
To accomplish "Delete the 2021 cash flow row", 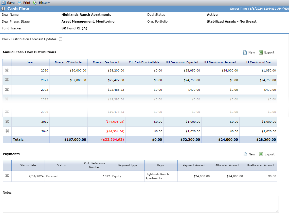I will point(7,80).
